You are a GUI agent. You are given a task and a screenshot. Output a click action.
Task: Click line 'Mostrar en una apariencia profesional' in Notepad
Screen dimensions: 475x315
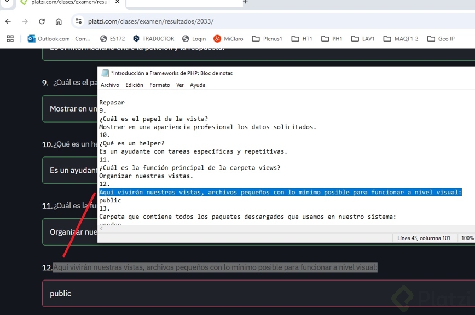pyautogui.click(x=208, y=127)
